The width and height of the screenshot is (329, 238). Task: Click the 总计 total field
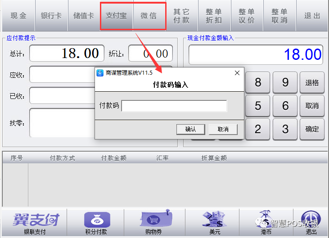point(67,53)
